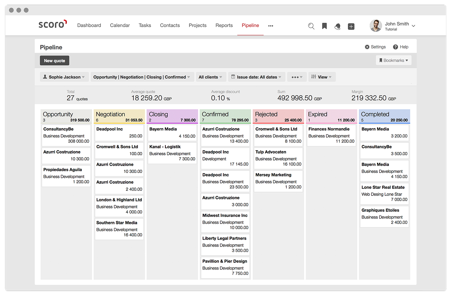Open the Bookmarks dropdown
The width and height of the screenshot is (450, 296).
(394, 60)
